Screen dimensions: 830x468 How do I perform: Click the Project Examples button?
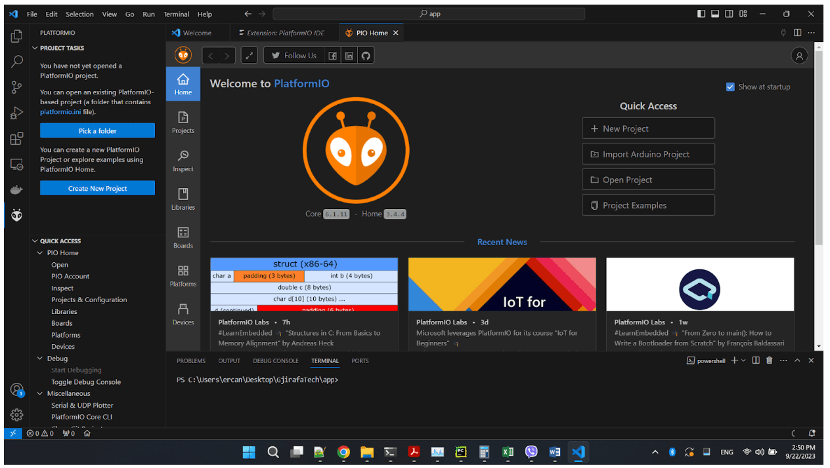coord(648,205)
